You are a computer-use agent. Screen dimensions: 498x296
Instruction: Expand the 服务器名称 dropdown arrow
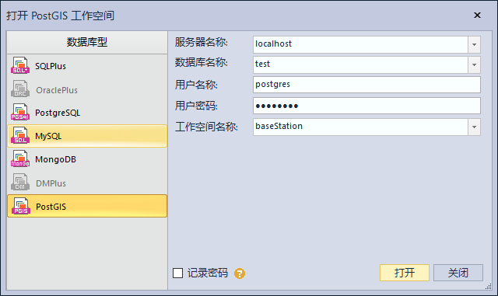pyautogui.click(x=474, y=44)
